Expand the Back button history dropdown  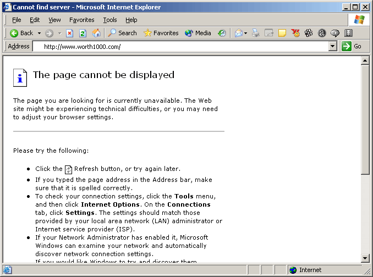[x=39, y=33]
